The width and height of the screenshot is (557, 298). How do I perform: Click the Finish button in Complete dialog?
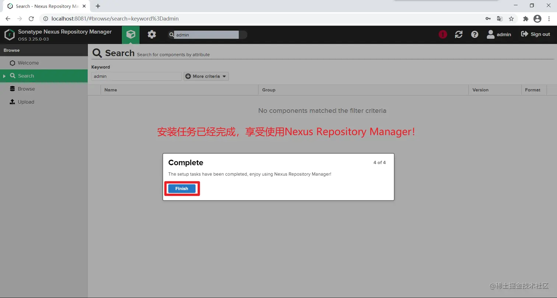[x=182, y=189]
